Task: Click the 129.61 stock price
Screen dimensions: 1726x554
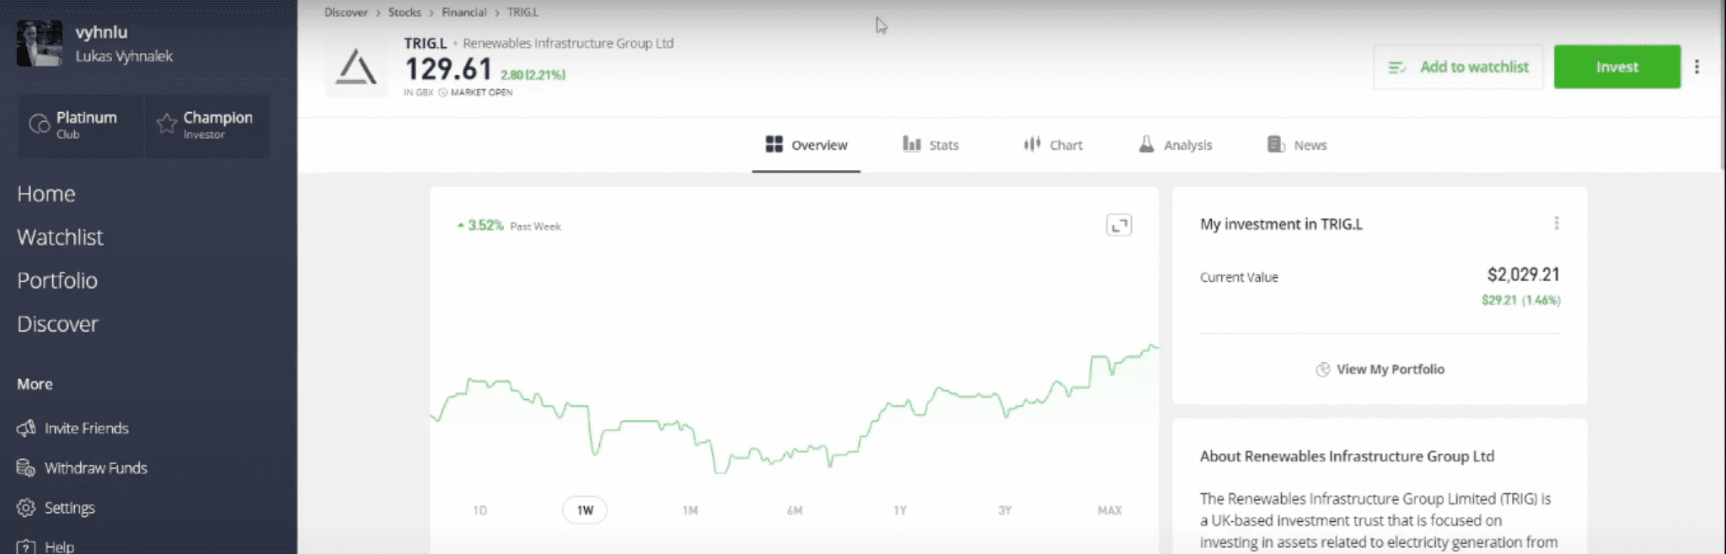Action: tap(448, 68)
